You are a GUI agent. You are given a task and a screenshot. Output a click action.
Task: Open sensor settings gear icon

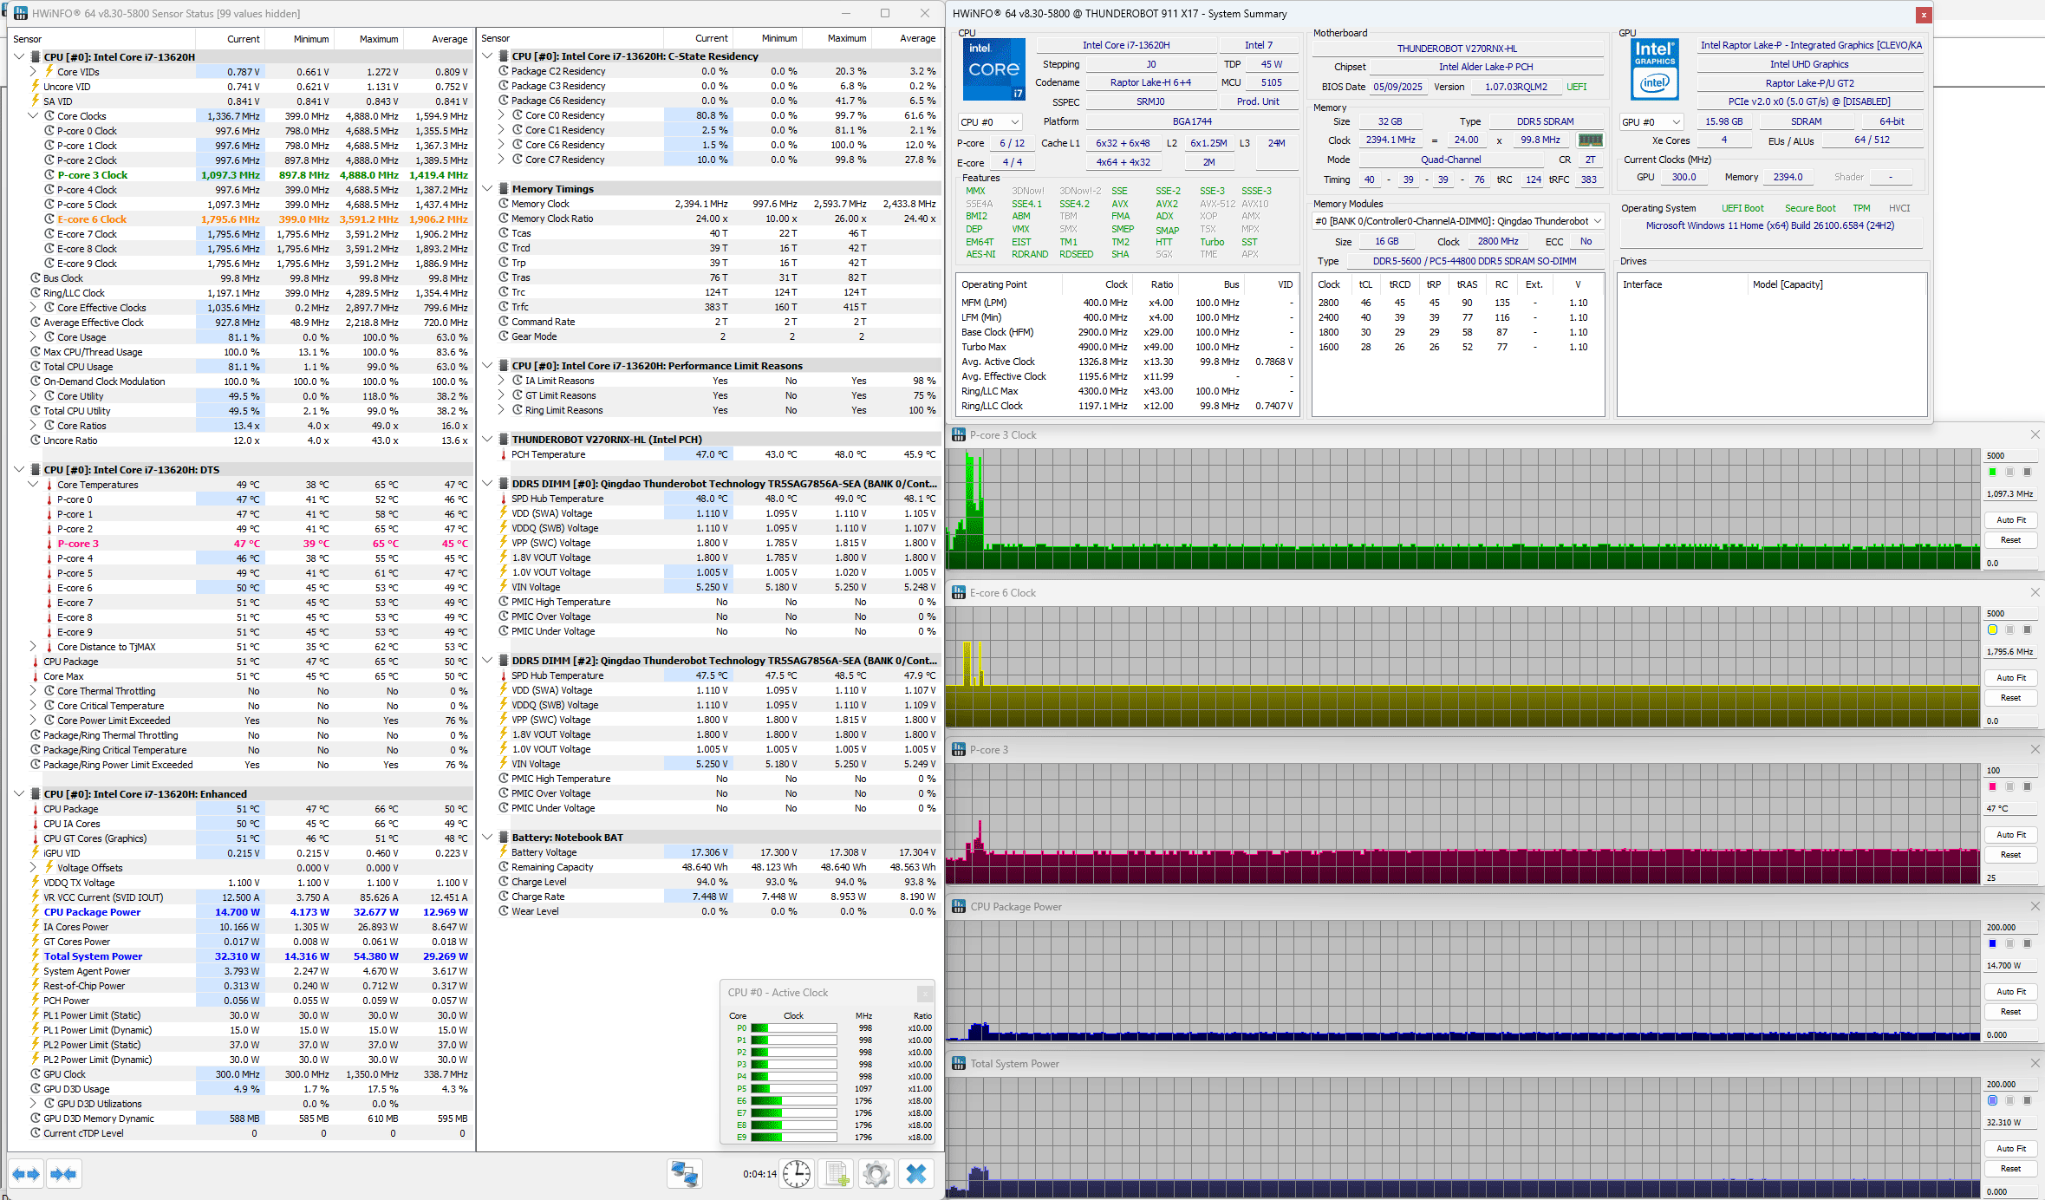point(876,1174)
